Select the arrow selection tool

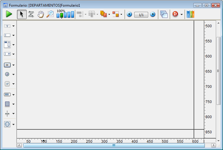[x=22, y=14]
